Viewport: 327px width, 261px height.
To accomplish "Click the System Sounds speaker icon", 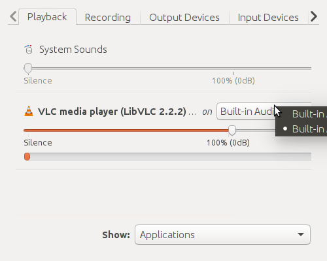I will point(29,50).
